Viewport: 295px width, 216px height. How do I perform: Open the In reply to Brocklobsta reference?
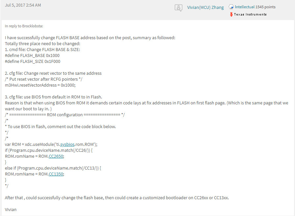pyautogui.click(x=24, y=26)
